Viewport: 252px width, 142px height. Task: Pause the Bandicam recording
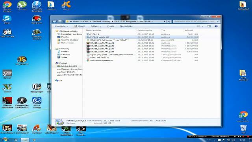point(243,136)
